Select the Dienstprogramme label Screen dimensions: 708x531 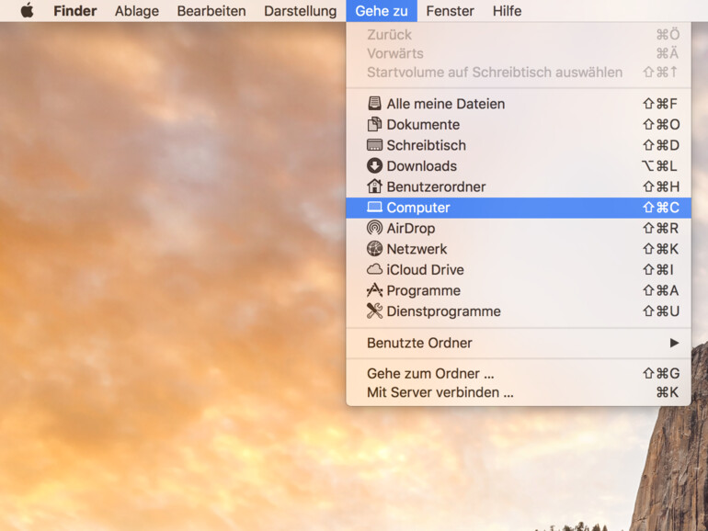click(444, 311)
